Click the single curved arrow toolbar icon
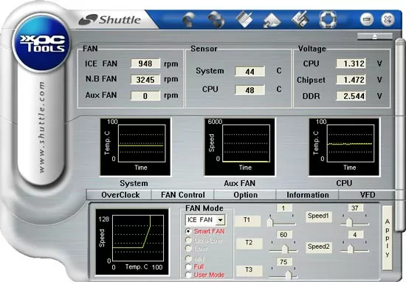This screenshot has height=282, width=406. click(x=189, y=20)
